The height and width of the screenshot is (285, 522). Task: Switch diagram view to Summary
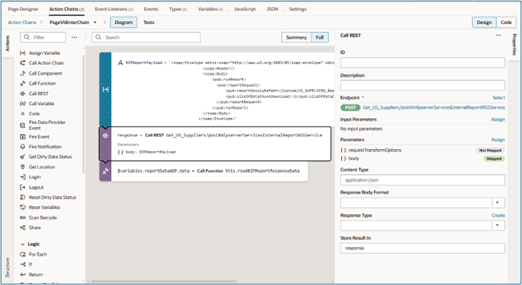[296, 37]
